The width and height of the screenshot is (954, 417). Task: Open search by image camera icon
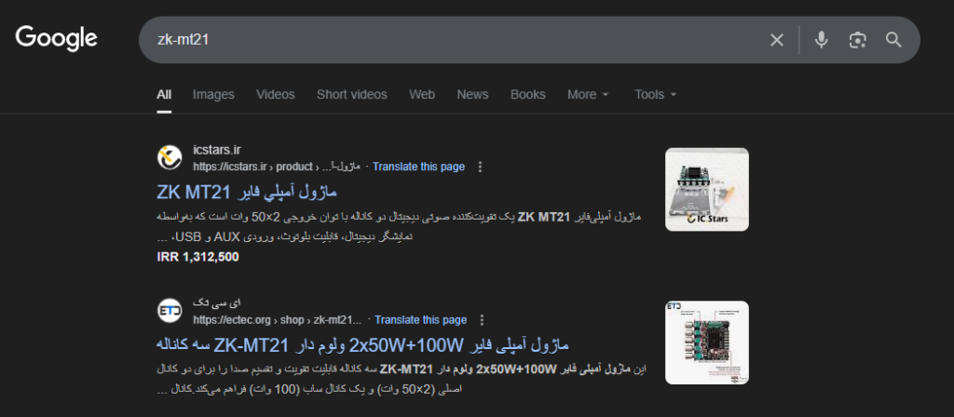[x=857, y=39]
